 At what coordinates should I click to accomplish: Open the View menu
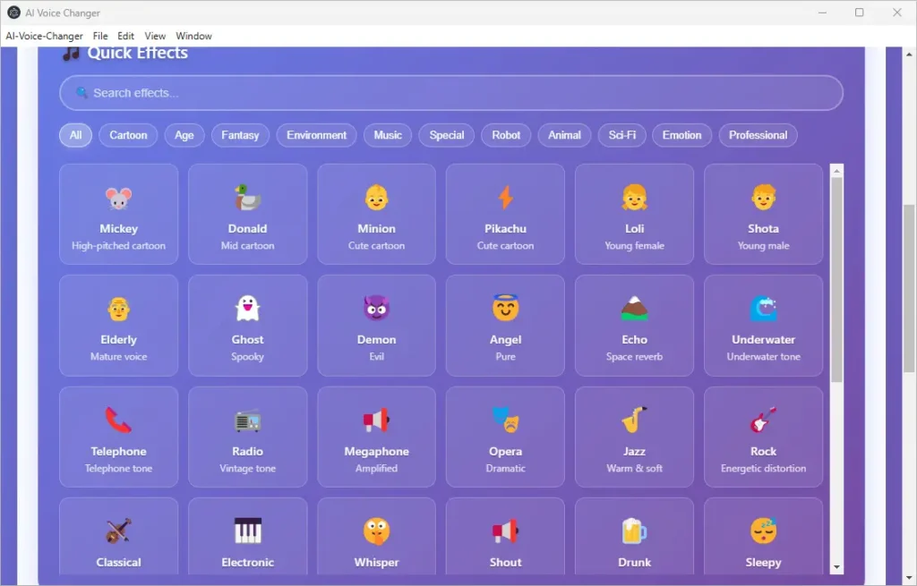(155, 36)
